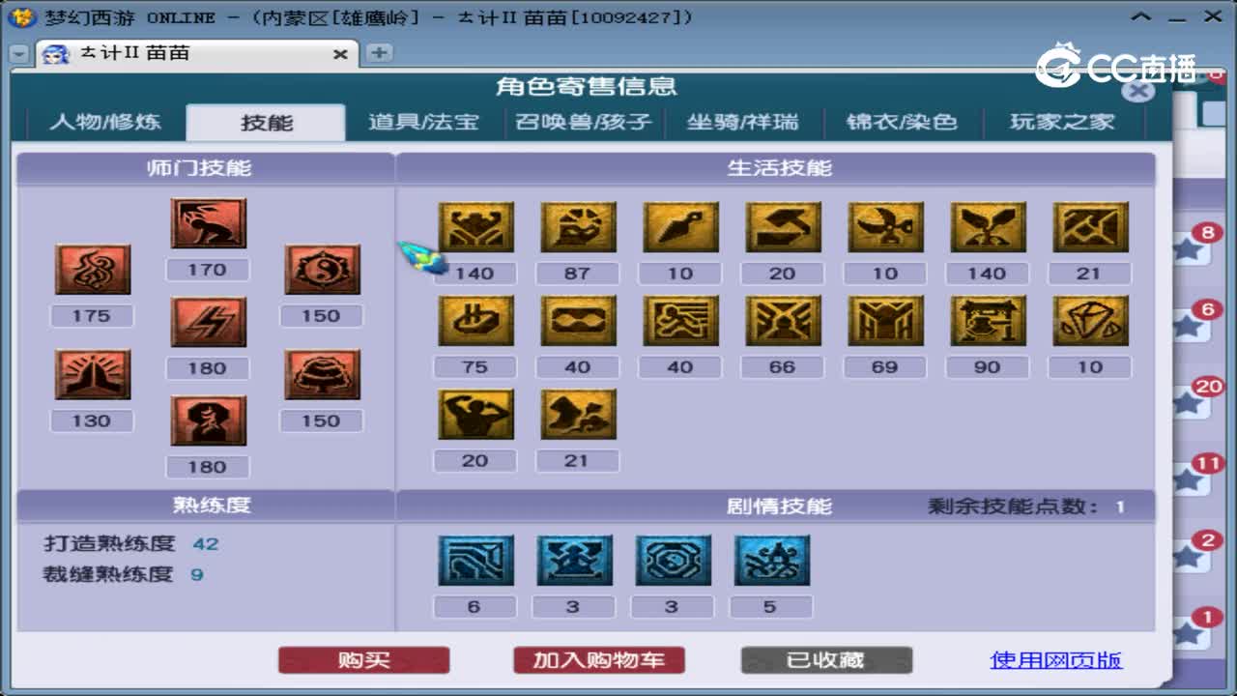This screenshot has height=696, width=1237.
Task: Click the 加入购物车 button
Action: 599,660
